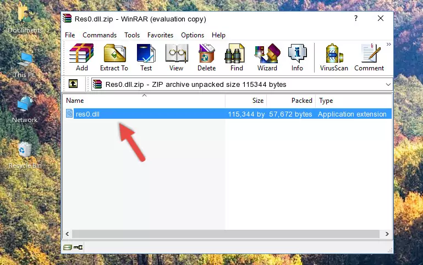Sort by the Packed column header
The image size is (423, 265).
(291, 101)
